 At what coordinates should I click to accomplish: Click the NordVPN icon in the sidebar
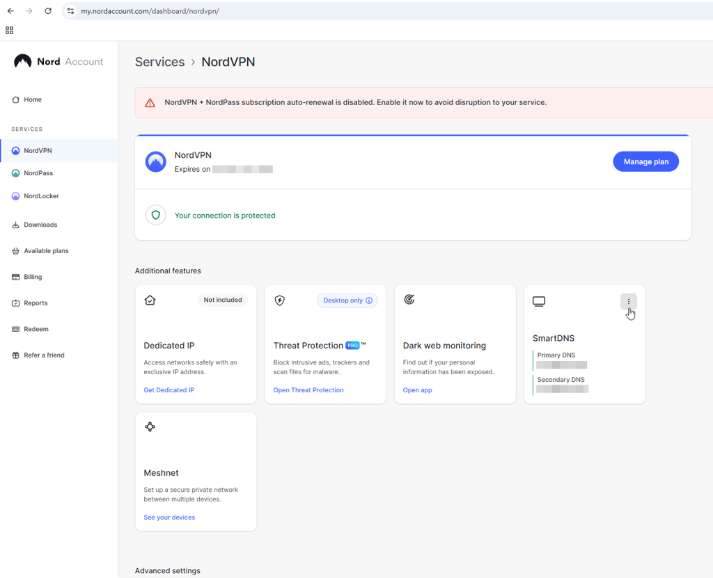point(15,150)
